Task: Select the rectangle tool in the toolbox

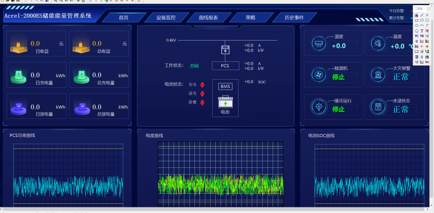Action: click(x=417, y=20)
